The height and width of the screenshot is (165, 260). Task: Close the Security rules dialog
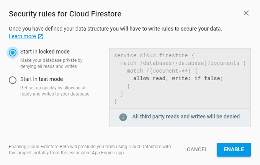(246, 13)
